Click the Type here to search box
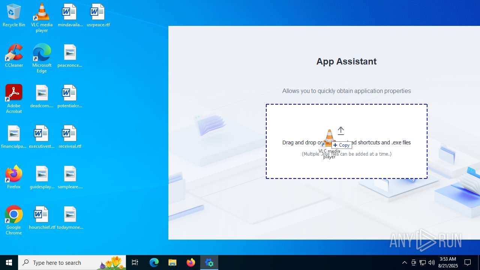This screenshot has width=480, height=270. [x=72, y=262]
